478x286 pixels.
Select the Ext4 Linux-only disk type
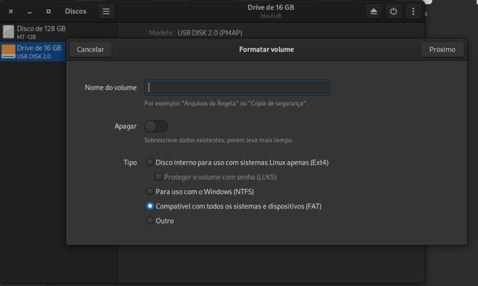click(150, 162)
